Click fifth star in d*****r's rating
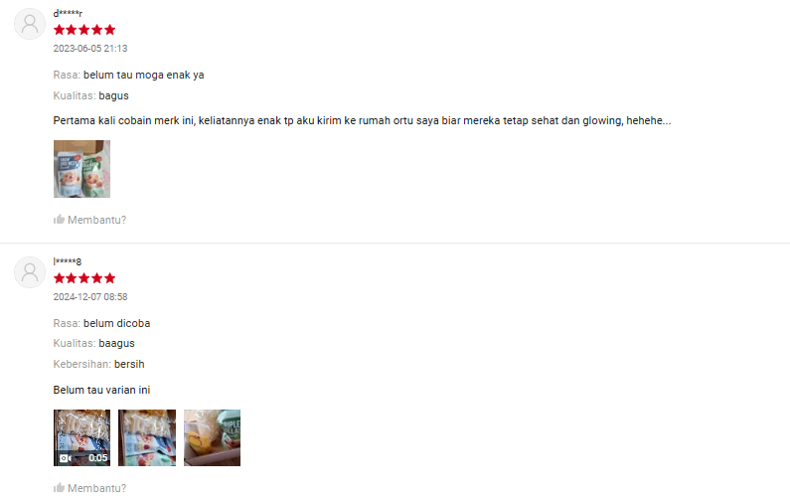Viewport: 790px width, 501px height. [x=110, y=30]
